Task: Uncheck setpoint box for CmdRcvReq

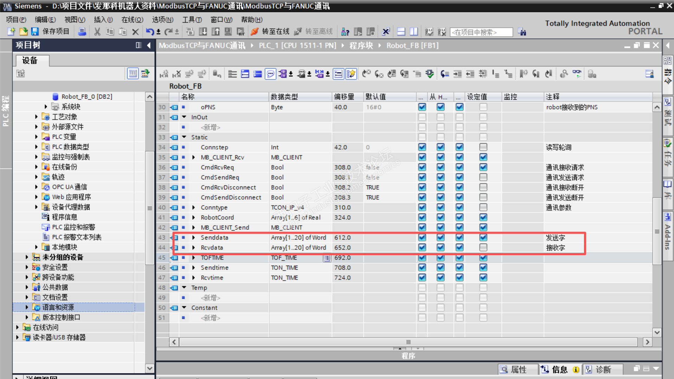Action: tap(483, 167)
